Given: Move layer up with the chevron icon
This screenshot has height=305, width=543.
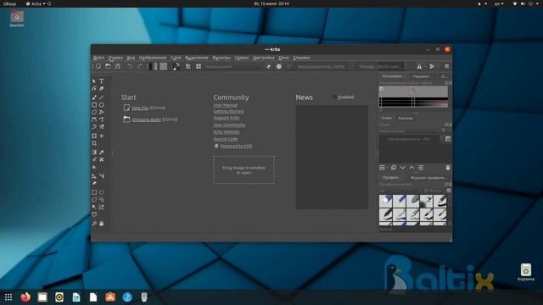Looking at the screenshot, I should (411, 168).
